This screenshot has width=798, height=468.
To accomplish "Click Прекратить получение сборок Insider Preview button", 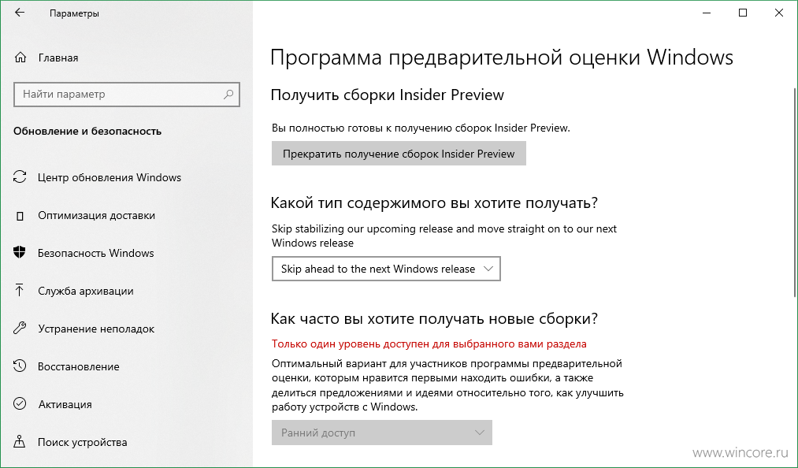I will point(399,154).
